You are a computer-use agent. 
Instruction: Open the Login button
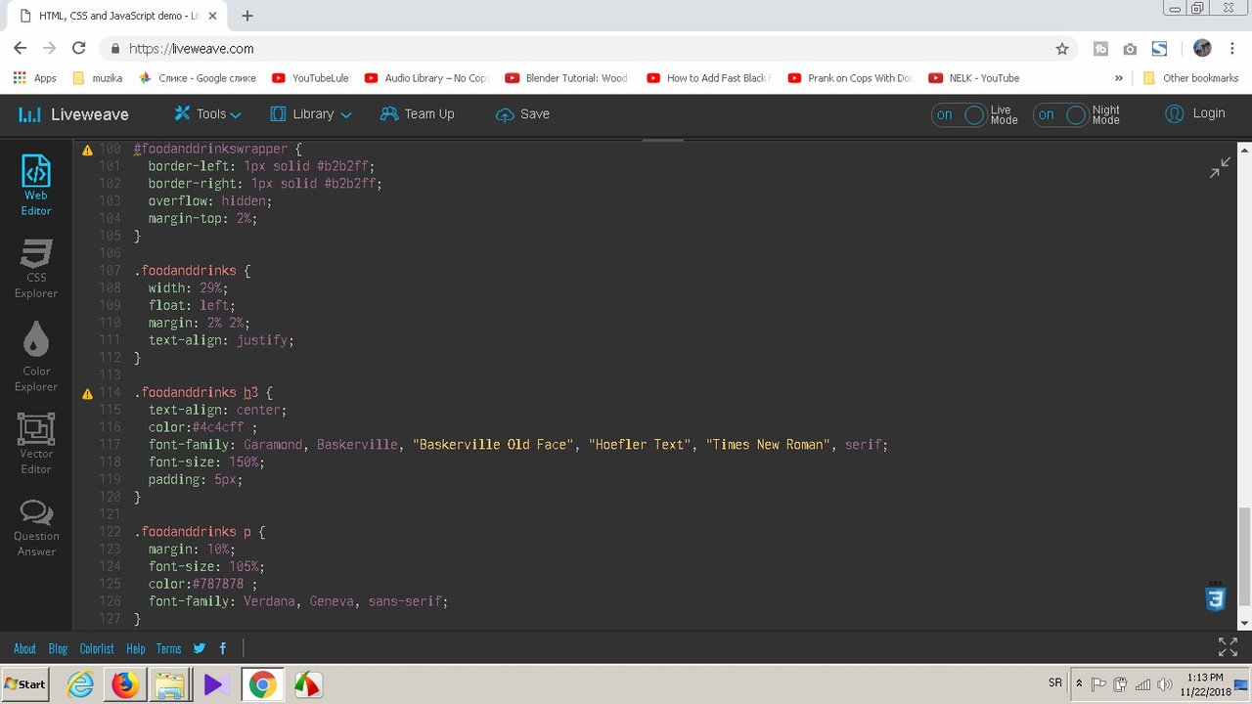coord(1195,114)
